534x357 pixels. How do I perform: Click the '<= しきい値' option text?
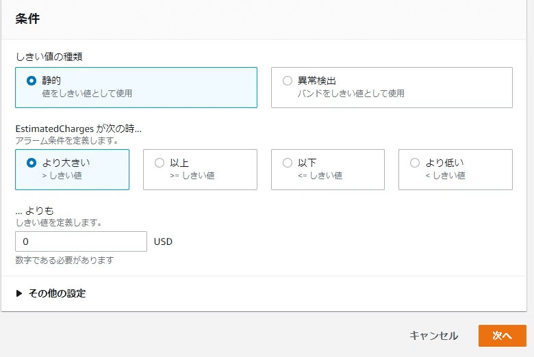(x=320, y=176)
